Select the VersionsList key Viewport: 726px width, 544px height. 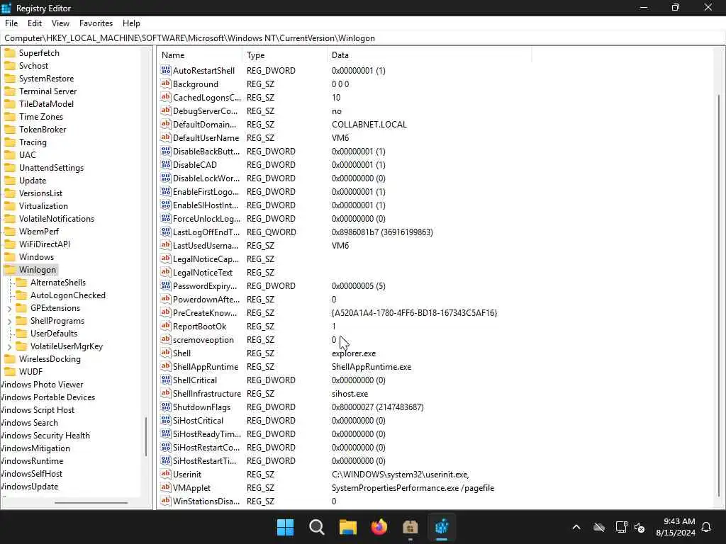(40, 193)
